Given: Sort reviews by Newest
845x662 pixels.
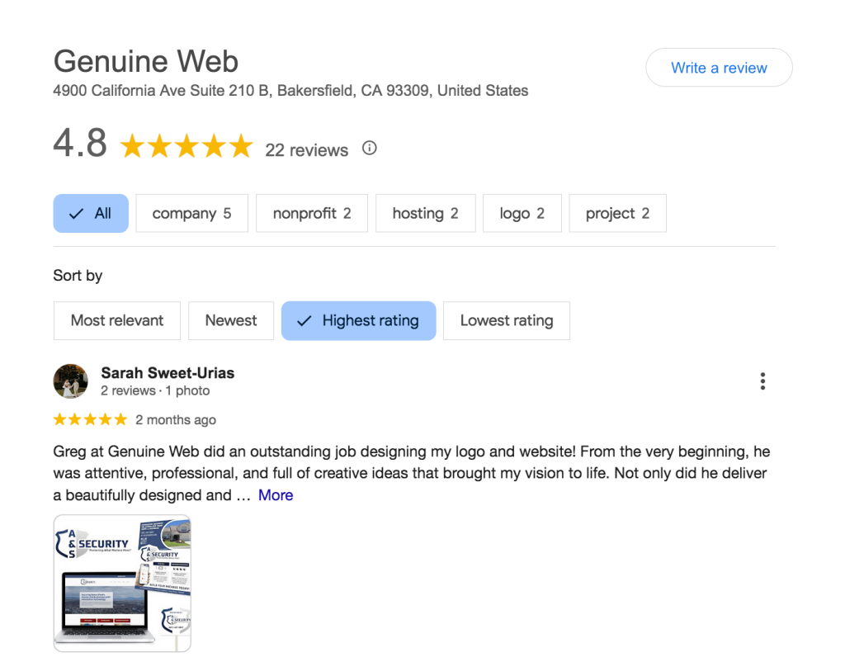Looking at the screenshot, I should 231,320.
